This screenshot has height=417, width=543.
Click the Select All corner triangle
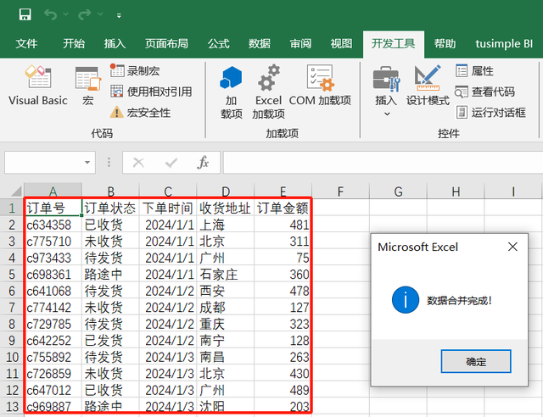(x=14, y=191)
